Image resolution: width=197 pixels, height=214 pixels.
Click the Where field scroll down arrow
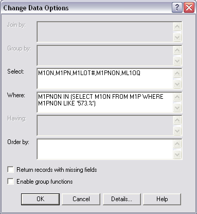(x=177, y=108)
